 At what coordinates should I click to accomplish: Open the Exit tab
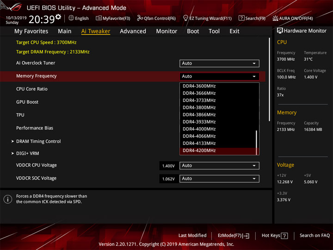[234, 31]
